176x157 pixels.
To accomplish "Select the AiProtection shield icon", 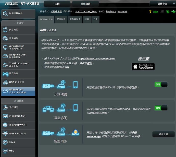I will click(5, 47).
